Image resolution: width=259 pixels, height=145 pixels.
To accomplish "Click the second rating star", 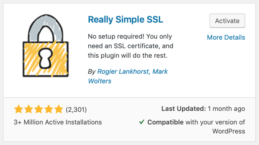I will click(29, 109).
